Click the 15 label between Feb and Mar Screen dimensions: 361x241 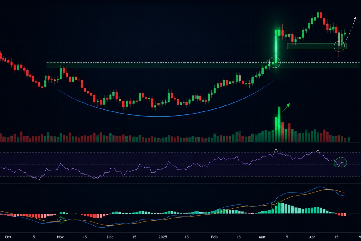(x=238, y=237)
